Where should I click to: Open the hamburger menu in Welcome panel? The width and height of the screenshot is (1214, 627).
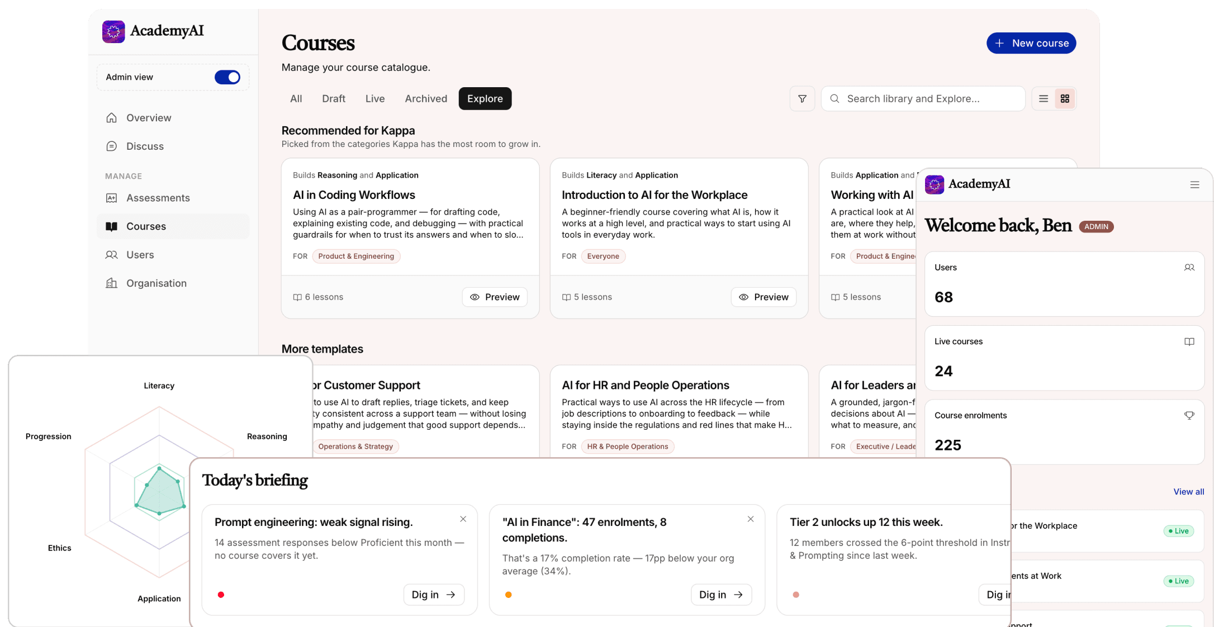coord(1195,185)
